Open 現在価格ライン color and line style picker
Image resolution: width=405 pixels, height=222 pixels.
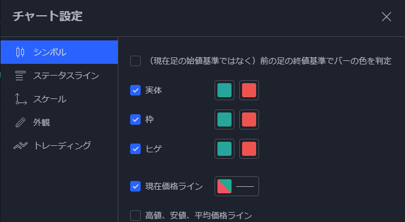(237, 186)
